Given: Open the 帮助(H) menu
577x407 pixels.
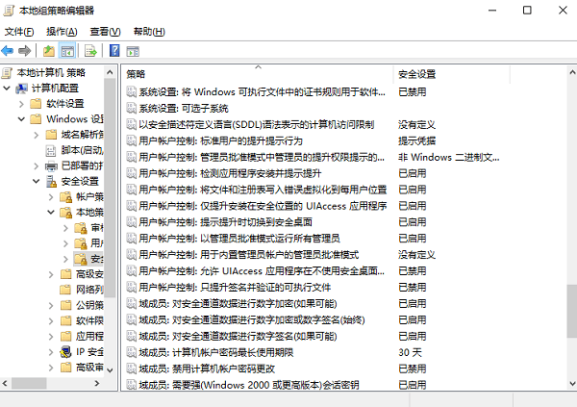Looking at the screenshot, I should (149, 32).
